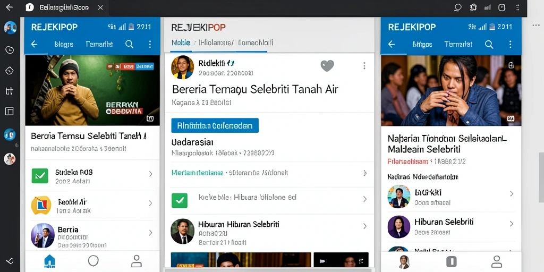Click the bottom video thumbnail in the center panel

tap(241, 259)
